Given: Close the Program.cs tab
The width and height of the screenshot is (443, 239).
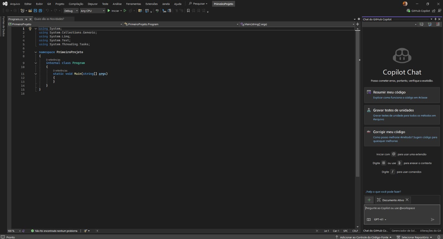Looking at the screenshot, I should (x=30, y=19).
